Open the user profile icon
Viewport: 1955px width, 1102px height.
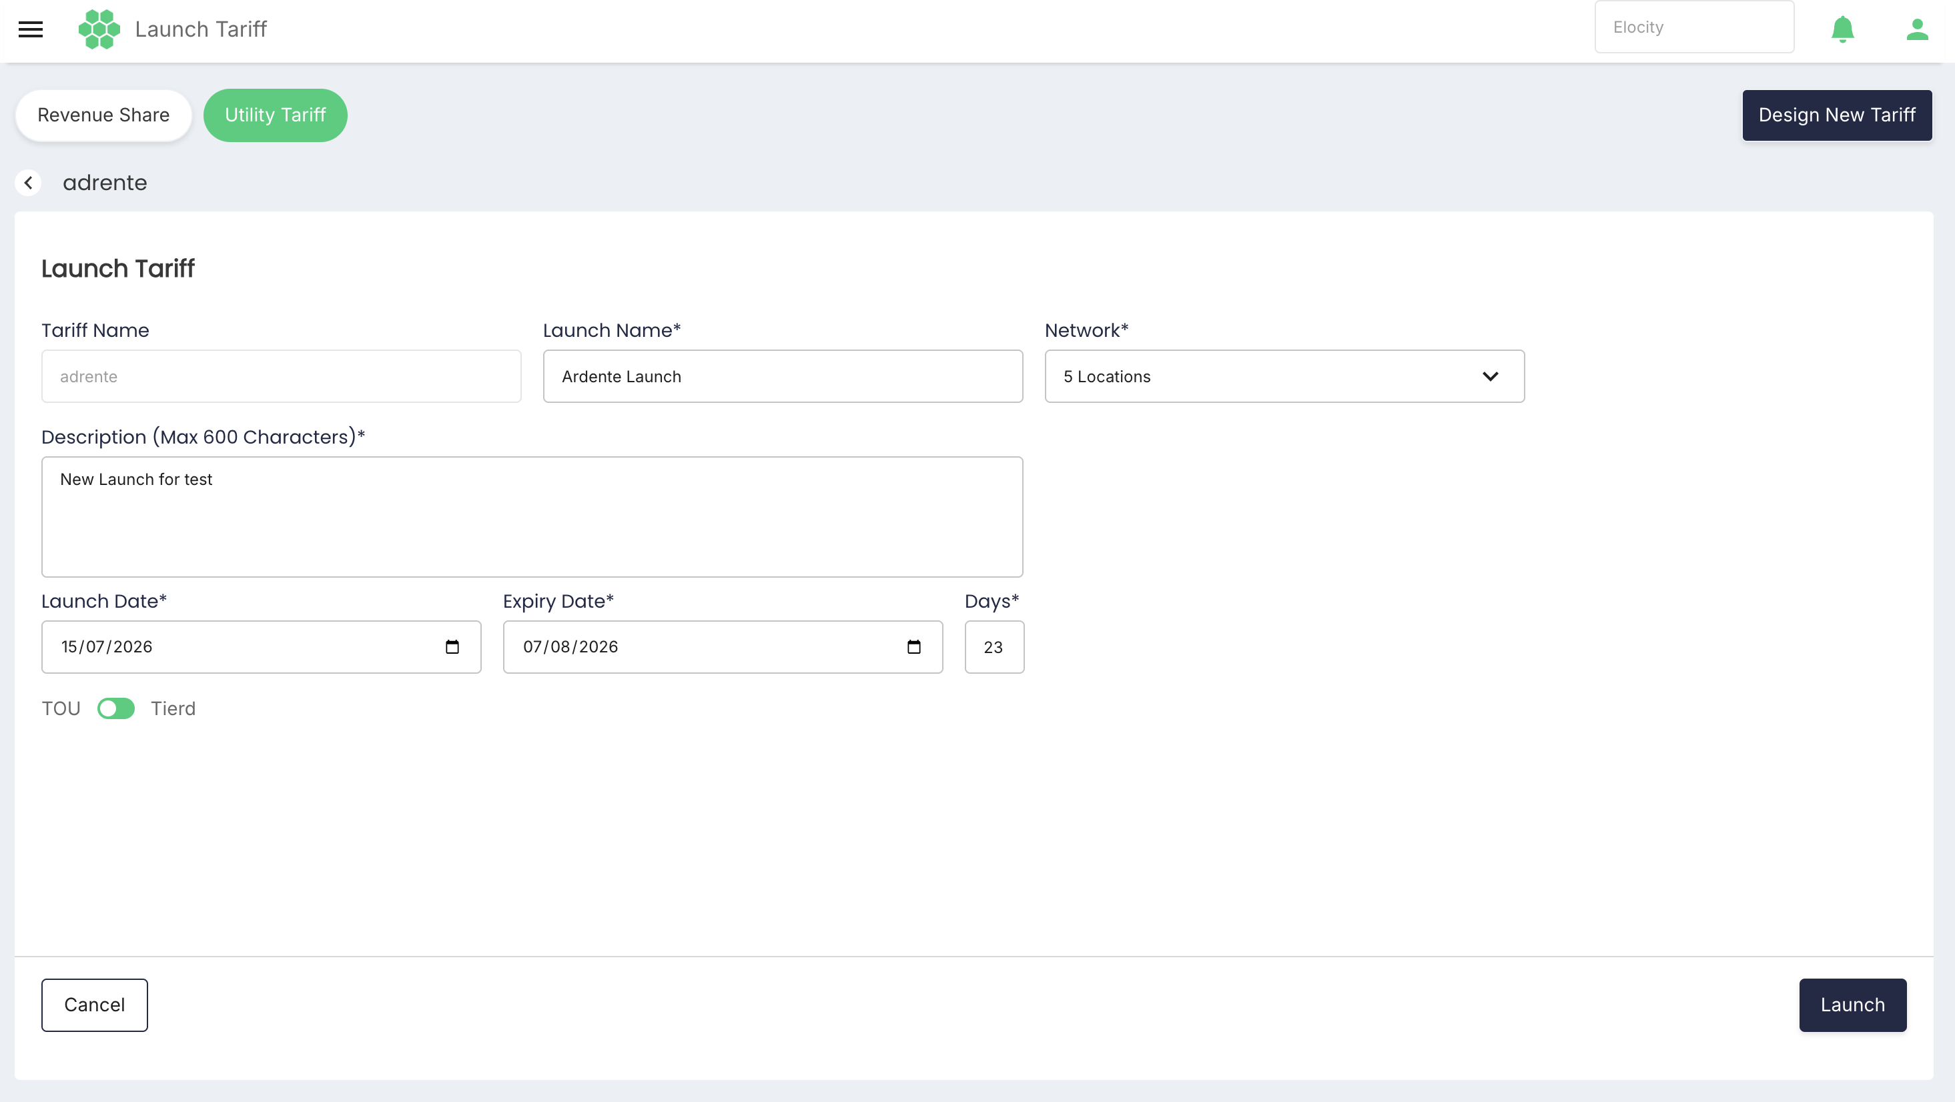point(1917,29)
